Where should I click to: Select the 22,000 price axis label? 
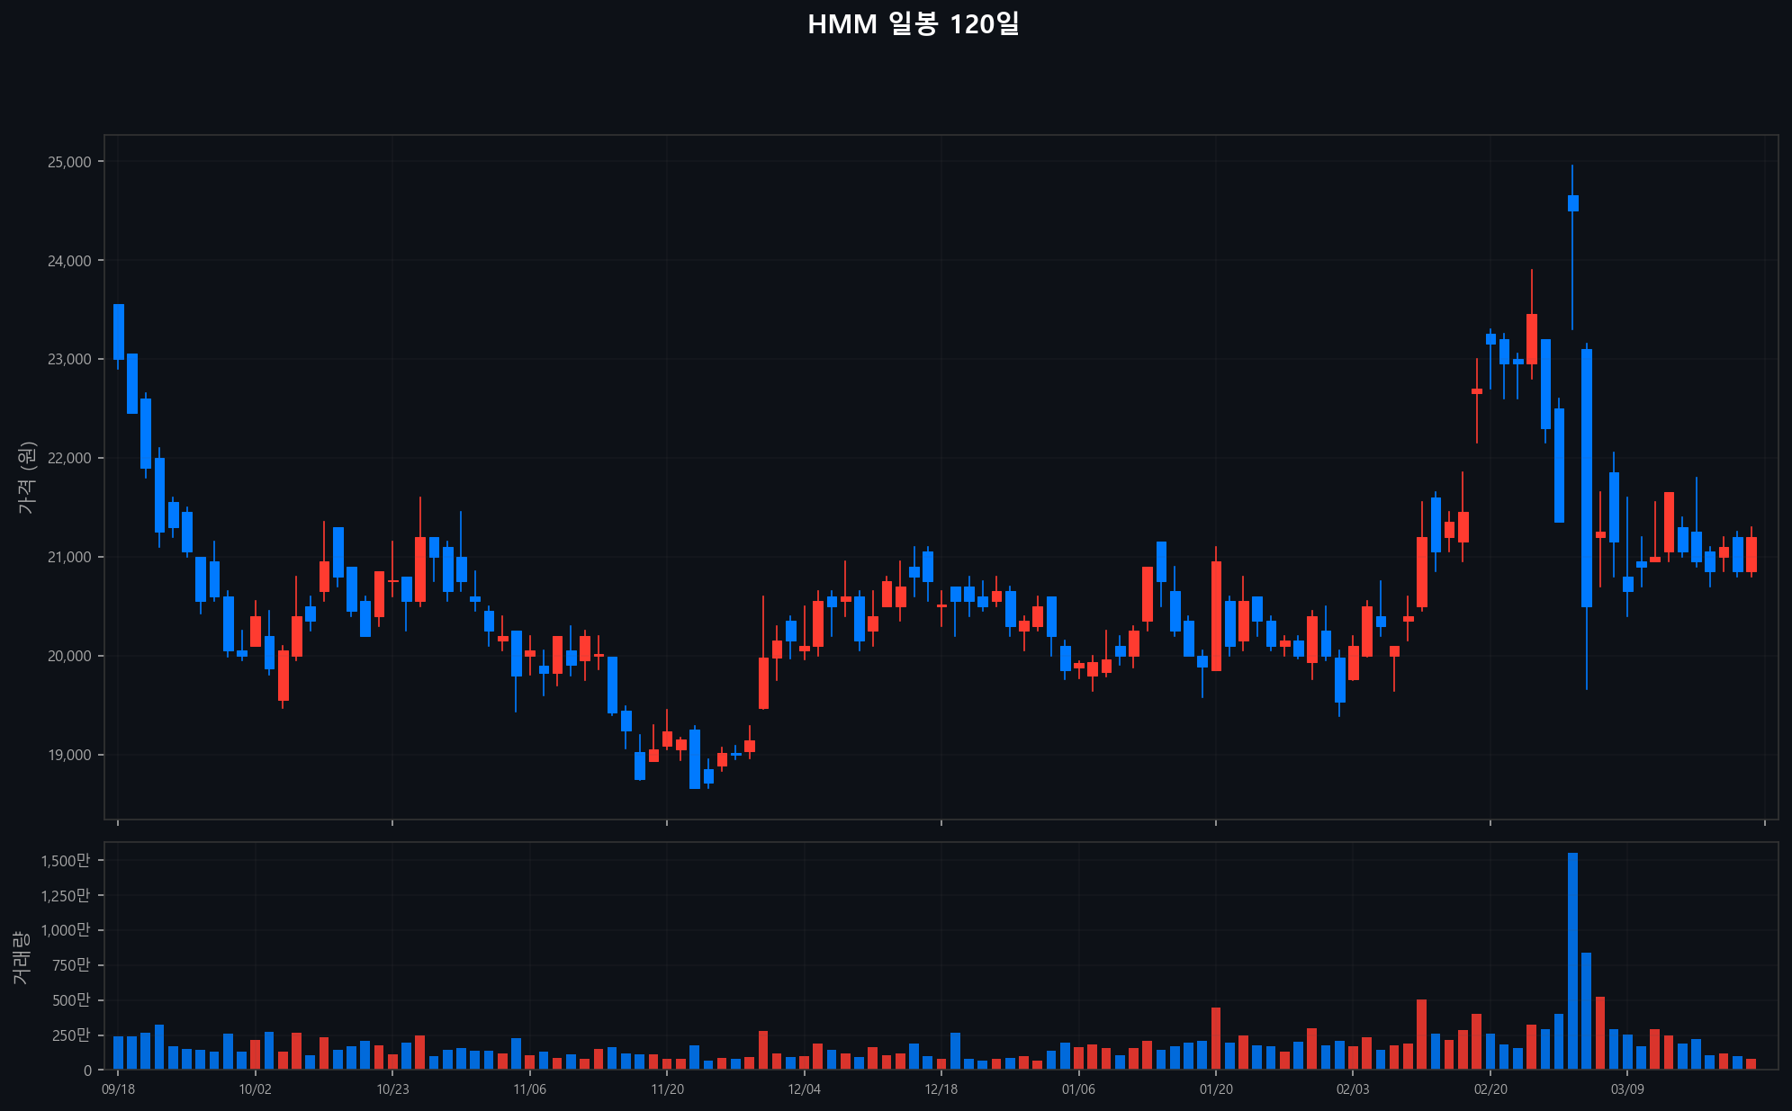[68, 458]
